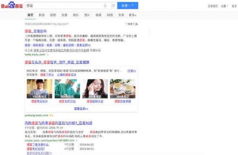Open the 更多 dropdown in navigation tabs
This screenshot has height=155, width=238.
point(132,15)
